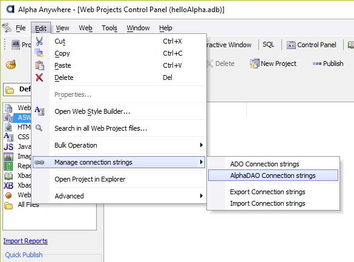Click the SQL toolbar button
This screenshot has width=354, height=262.
coord(269,44)
